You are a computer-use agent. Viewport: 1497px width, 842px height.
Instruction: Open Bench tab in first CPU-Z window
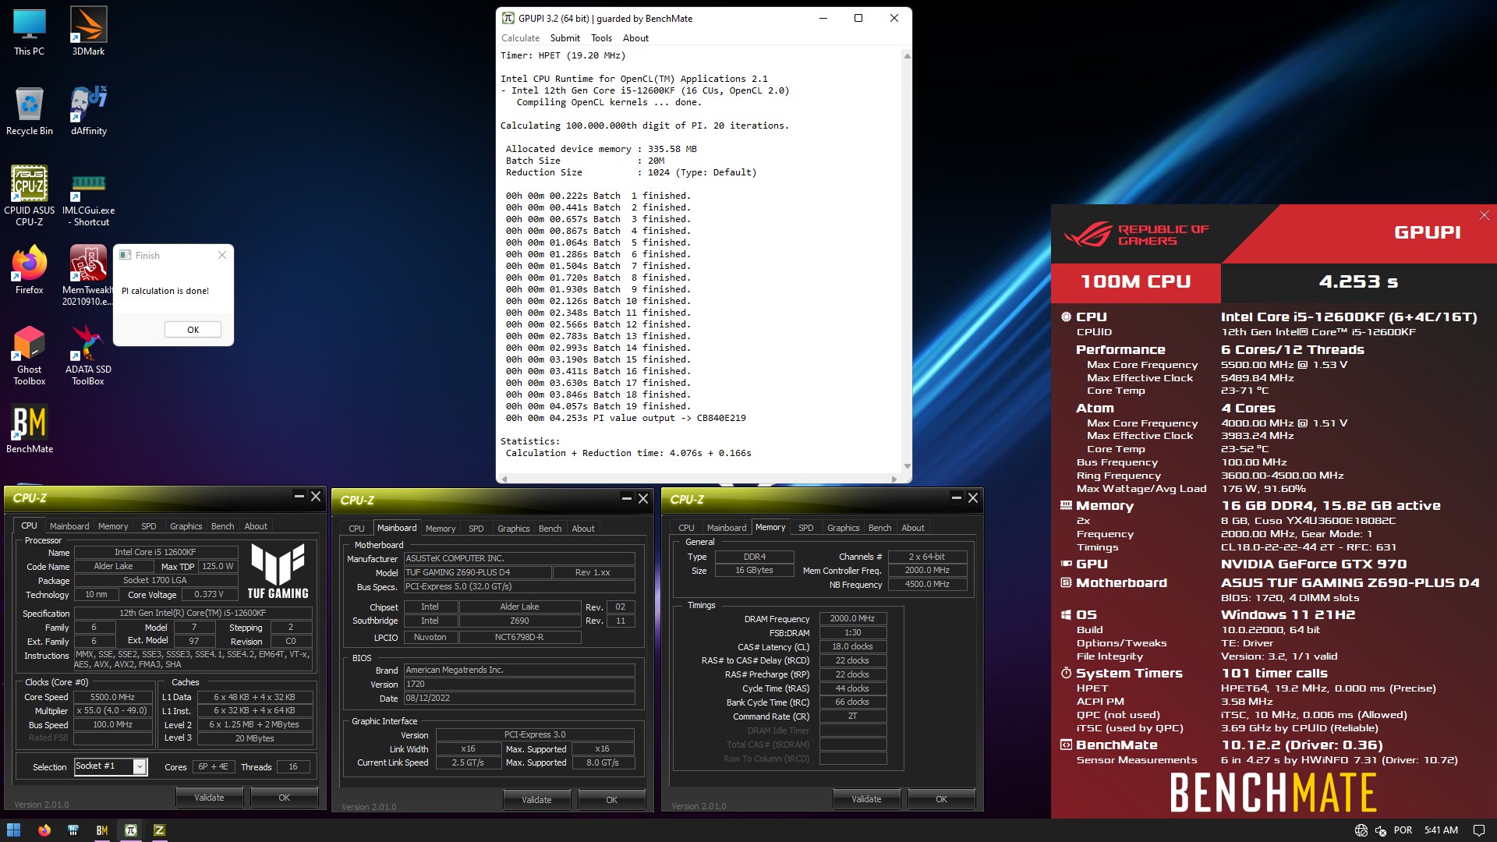222,526
